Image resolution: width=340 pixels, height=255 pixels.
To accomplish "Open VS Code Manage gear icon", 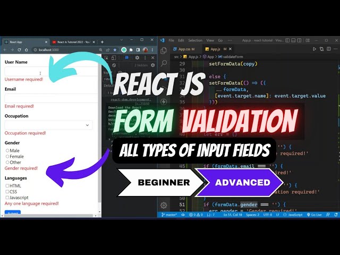I will pos(164,205).
